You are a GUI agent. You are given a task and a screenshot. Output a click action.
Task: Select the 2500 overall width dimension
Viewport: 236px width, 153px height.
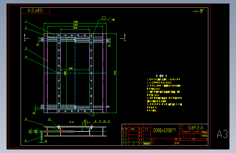click(75, 22)
